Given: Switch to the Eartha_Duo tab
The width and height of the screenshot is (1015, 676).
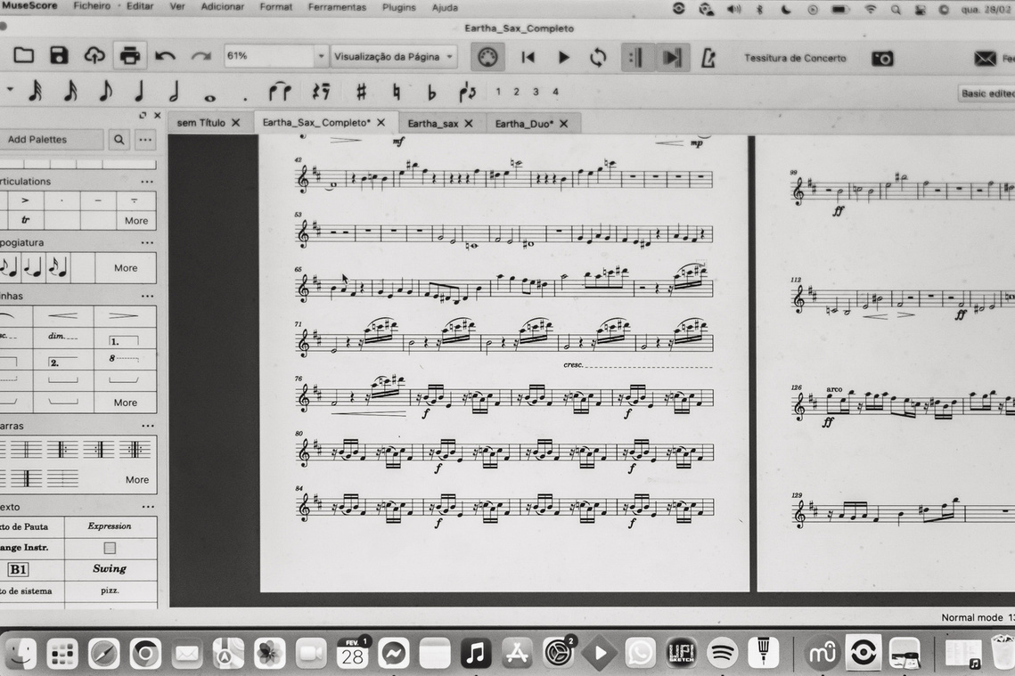Looking at the screenshot, I should pyautogui.click(x=524, y=123).
